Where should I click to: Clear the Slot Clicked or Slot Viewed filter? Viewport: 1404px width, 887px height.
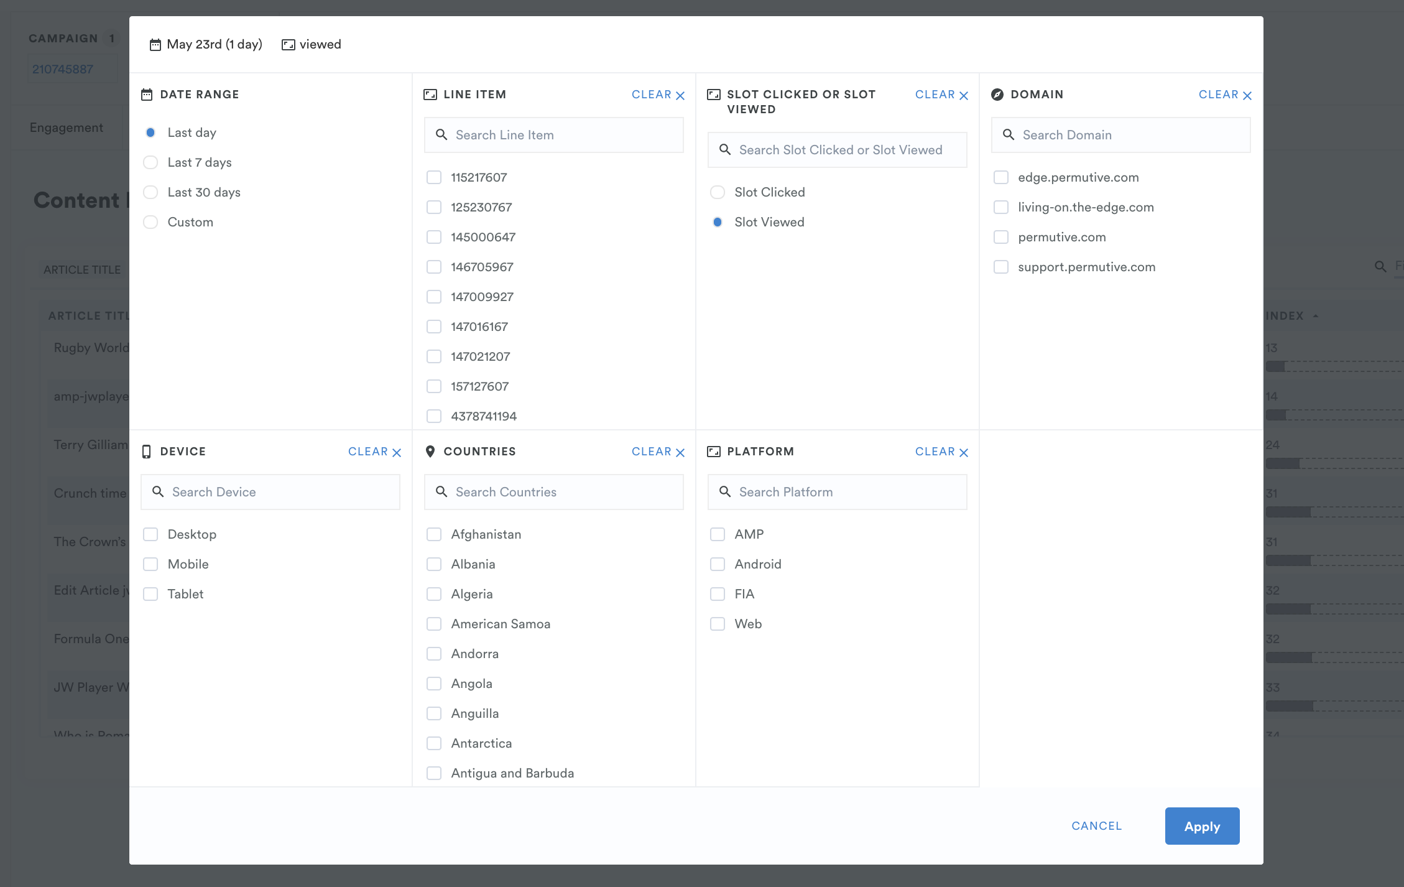coord(941,95)
